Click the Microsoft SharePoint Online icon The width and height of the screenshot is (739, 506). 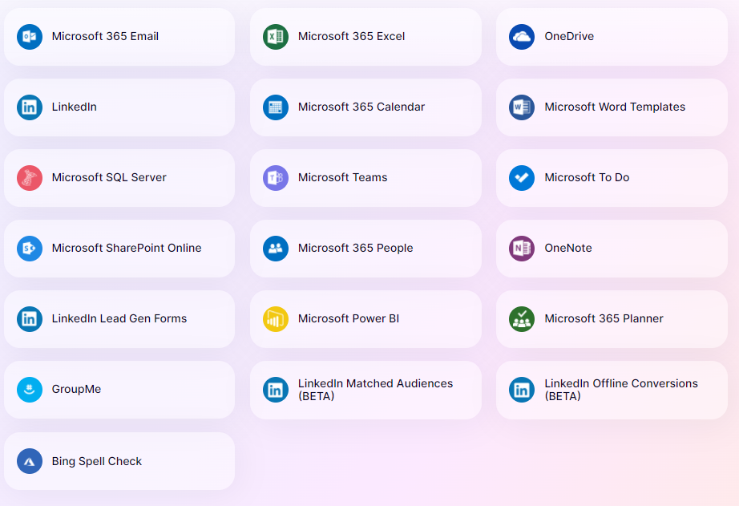(x=29, y=248)
